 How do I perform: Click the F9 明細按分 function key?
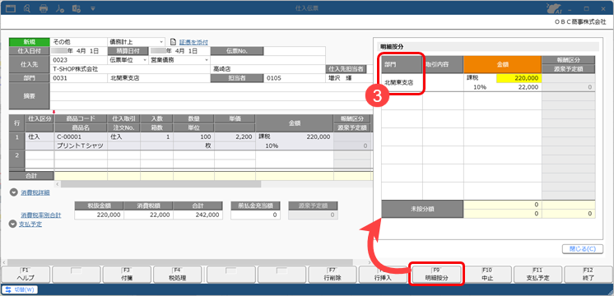coord(436,274)
